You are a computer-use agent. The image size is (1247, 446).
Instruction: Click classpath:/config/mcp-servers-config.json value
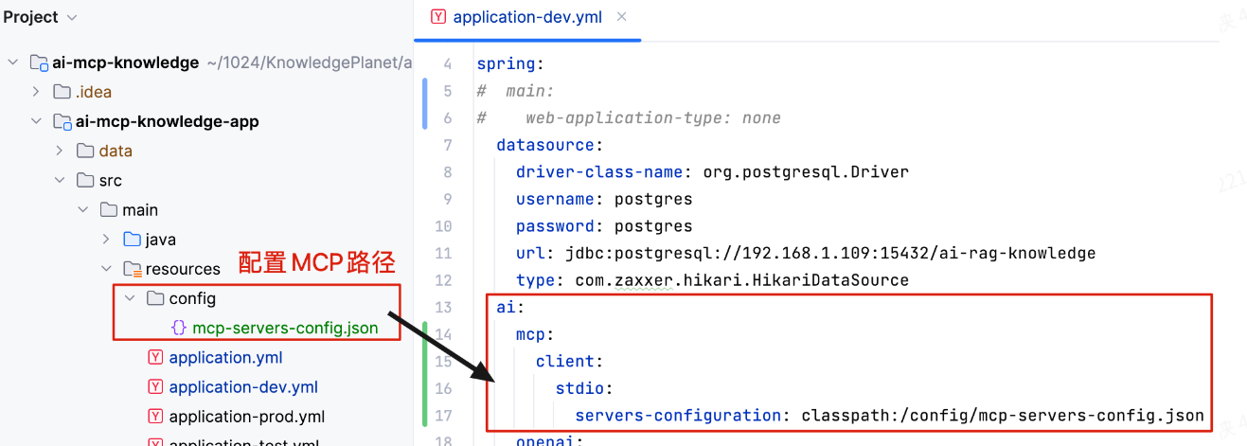coord(1003,415)
